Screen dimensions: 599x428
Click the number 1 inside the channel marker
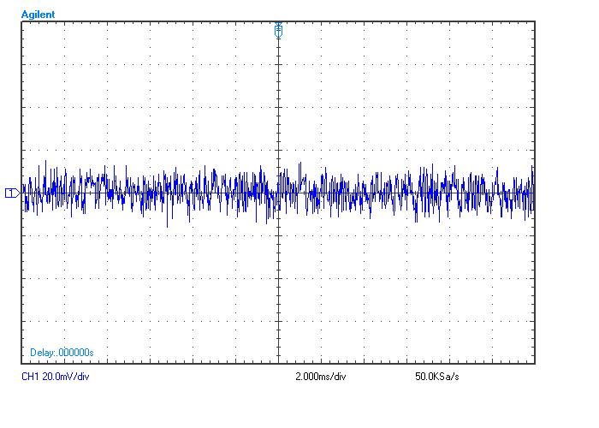(x=9, y=193)
